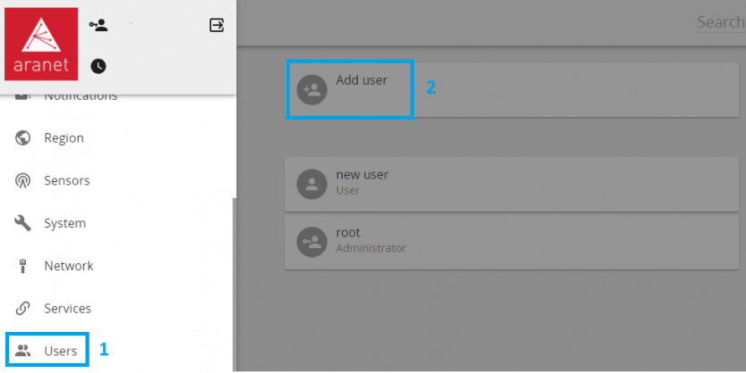Image resolution: width=746 pixels, height=373 pixels.
Task: Click the Add user plus-person icon
Action: tap(311, 90)
